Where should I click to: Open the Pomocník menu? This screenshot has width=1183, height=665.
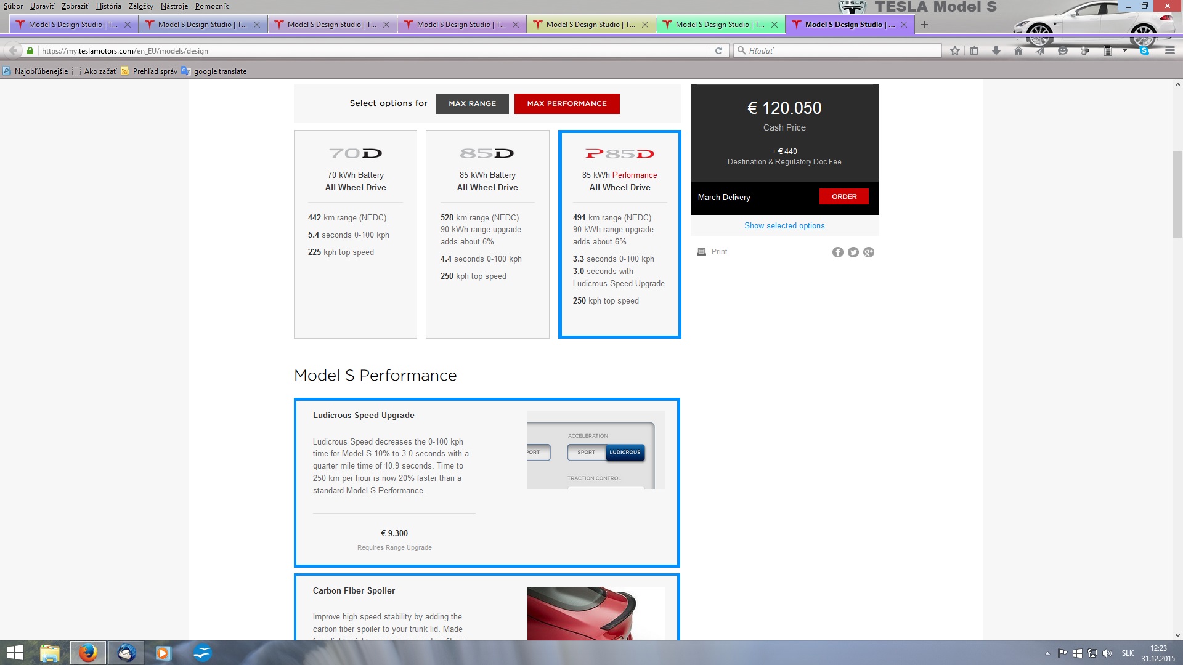pyautogui.click(x=212, y=6)
